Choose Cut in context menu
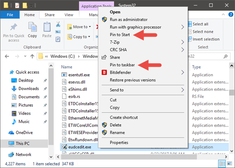235x168 pixels. click(113, 100)
